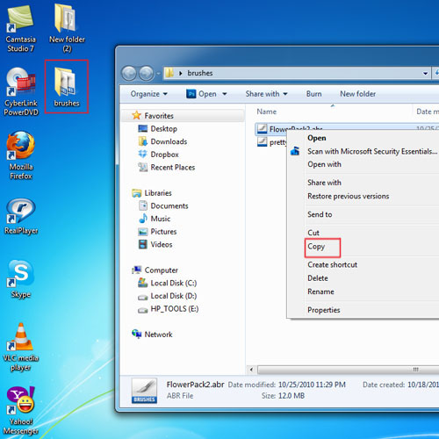Click the Date modified column header

[x=428, y=112]
